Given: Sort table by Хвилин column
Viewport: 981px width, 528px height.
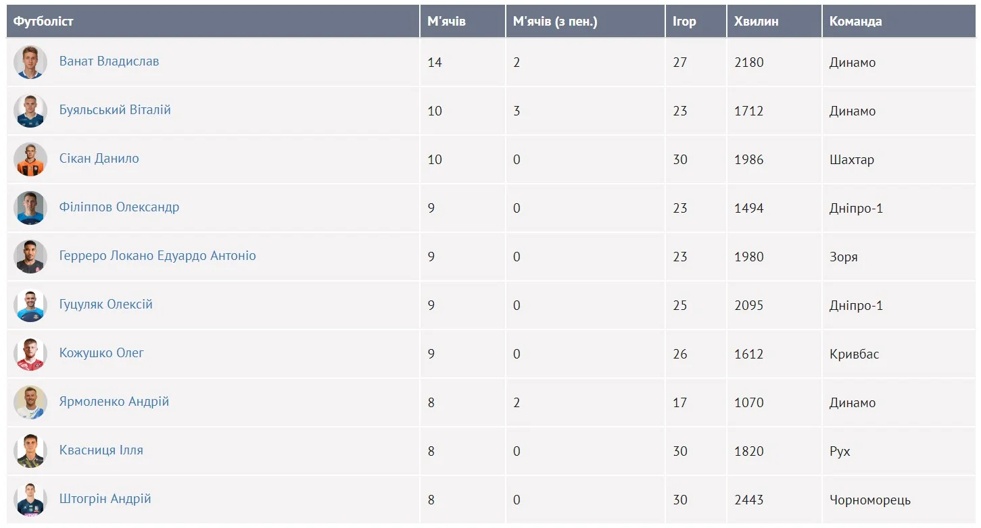Looking at the screenshot, I should pyautogui.click(x=756, y=22).
